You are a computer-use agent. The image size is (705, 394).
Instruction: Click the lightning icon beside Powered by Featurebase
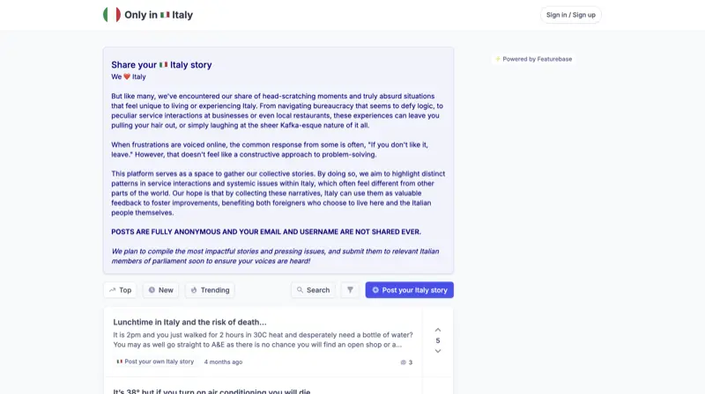[498, 59]
